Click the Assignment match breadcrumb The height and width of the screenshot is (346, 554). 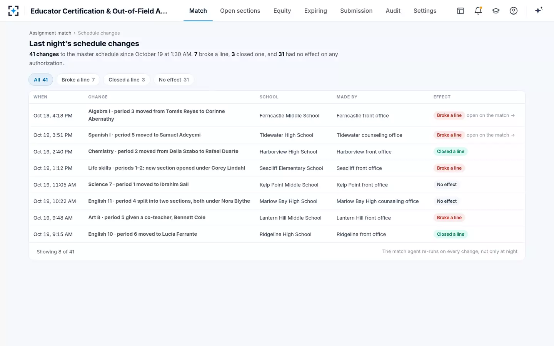(x=50, y=33)
